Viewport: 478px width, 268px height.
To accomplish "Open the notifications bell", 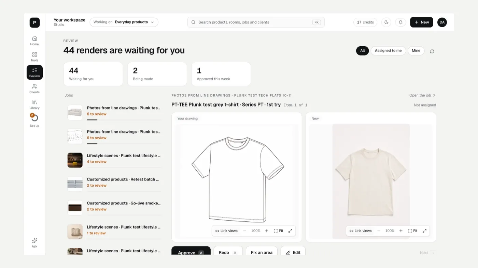I will [400, 22].
